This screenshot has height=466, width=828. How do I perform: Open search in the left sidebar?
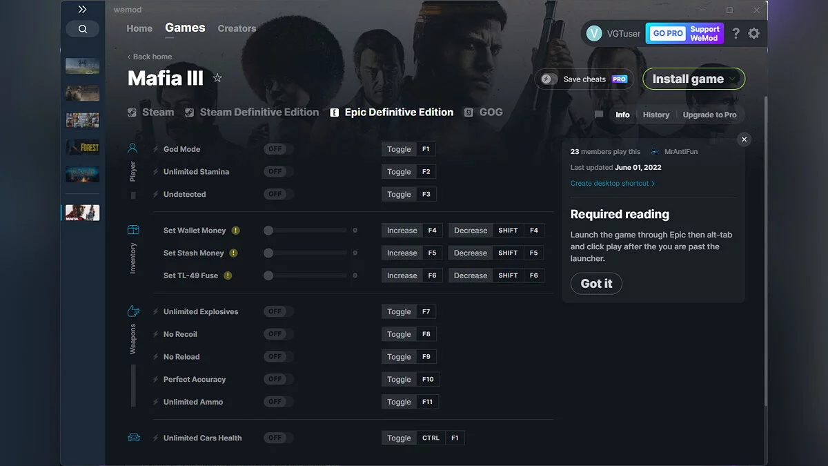83,28
